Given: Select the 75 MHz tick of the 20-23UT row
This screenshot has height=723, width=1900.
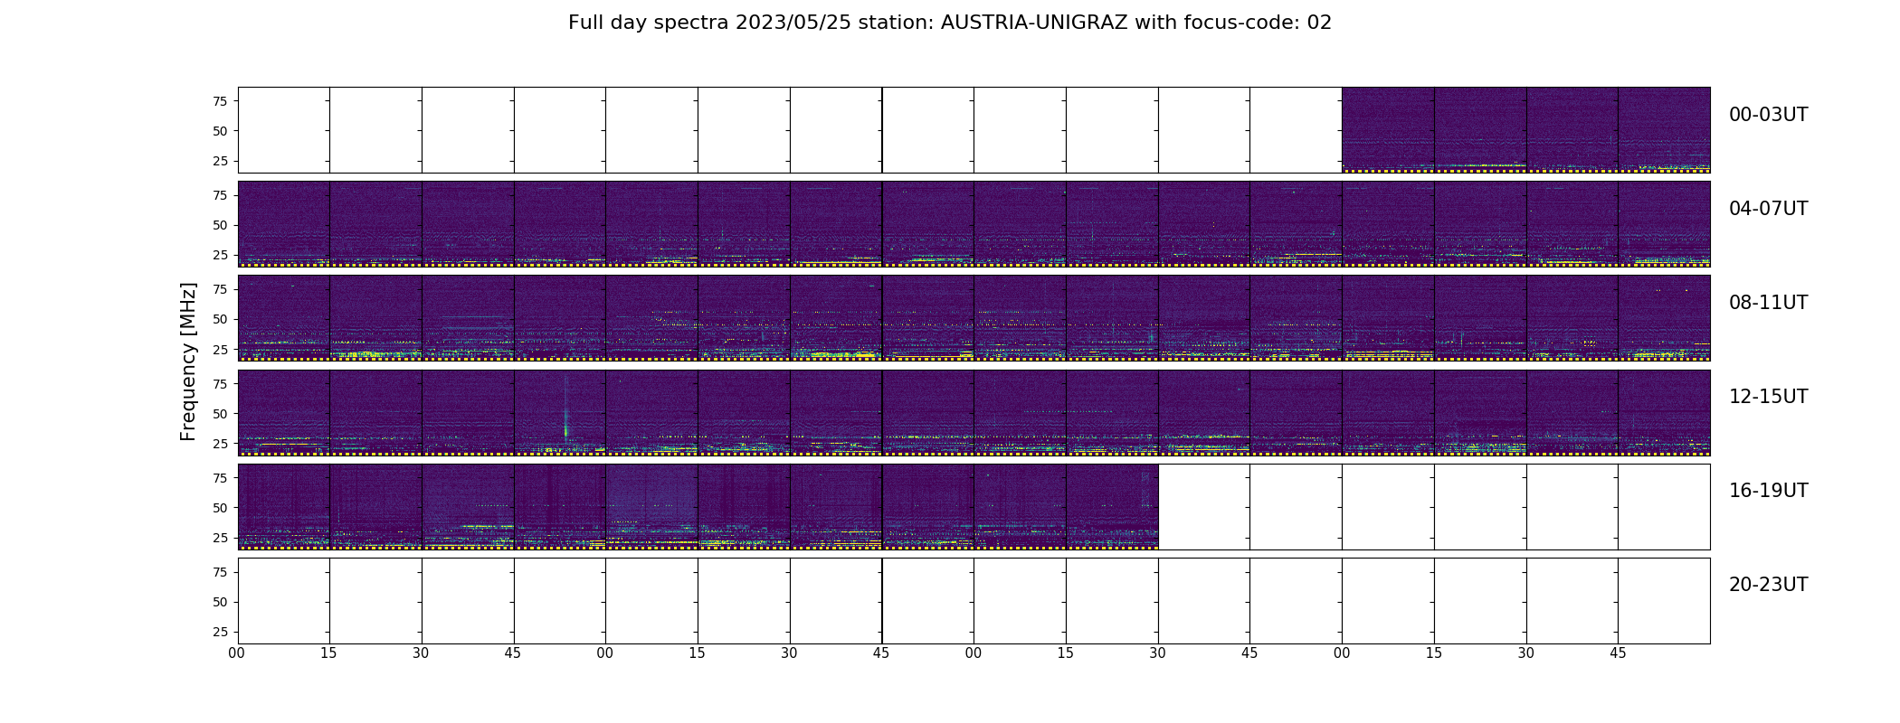Looking at the screenshot, I should (x=220, y=572).
